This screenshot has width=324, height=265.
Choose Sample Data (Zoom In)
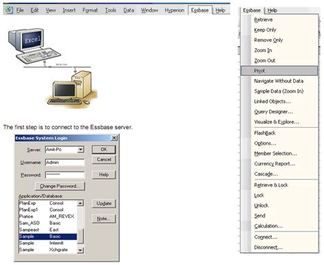(280, 92)
